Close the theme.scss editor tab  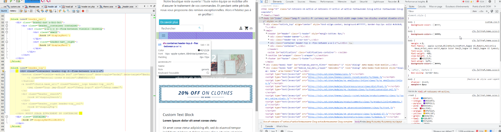click(116, 7)
